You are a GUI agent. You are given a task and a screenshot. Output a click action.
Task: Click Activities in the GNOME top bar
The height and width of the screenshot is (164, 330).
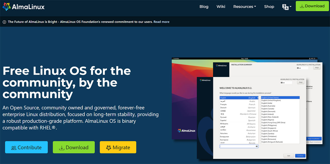[176, 59]
